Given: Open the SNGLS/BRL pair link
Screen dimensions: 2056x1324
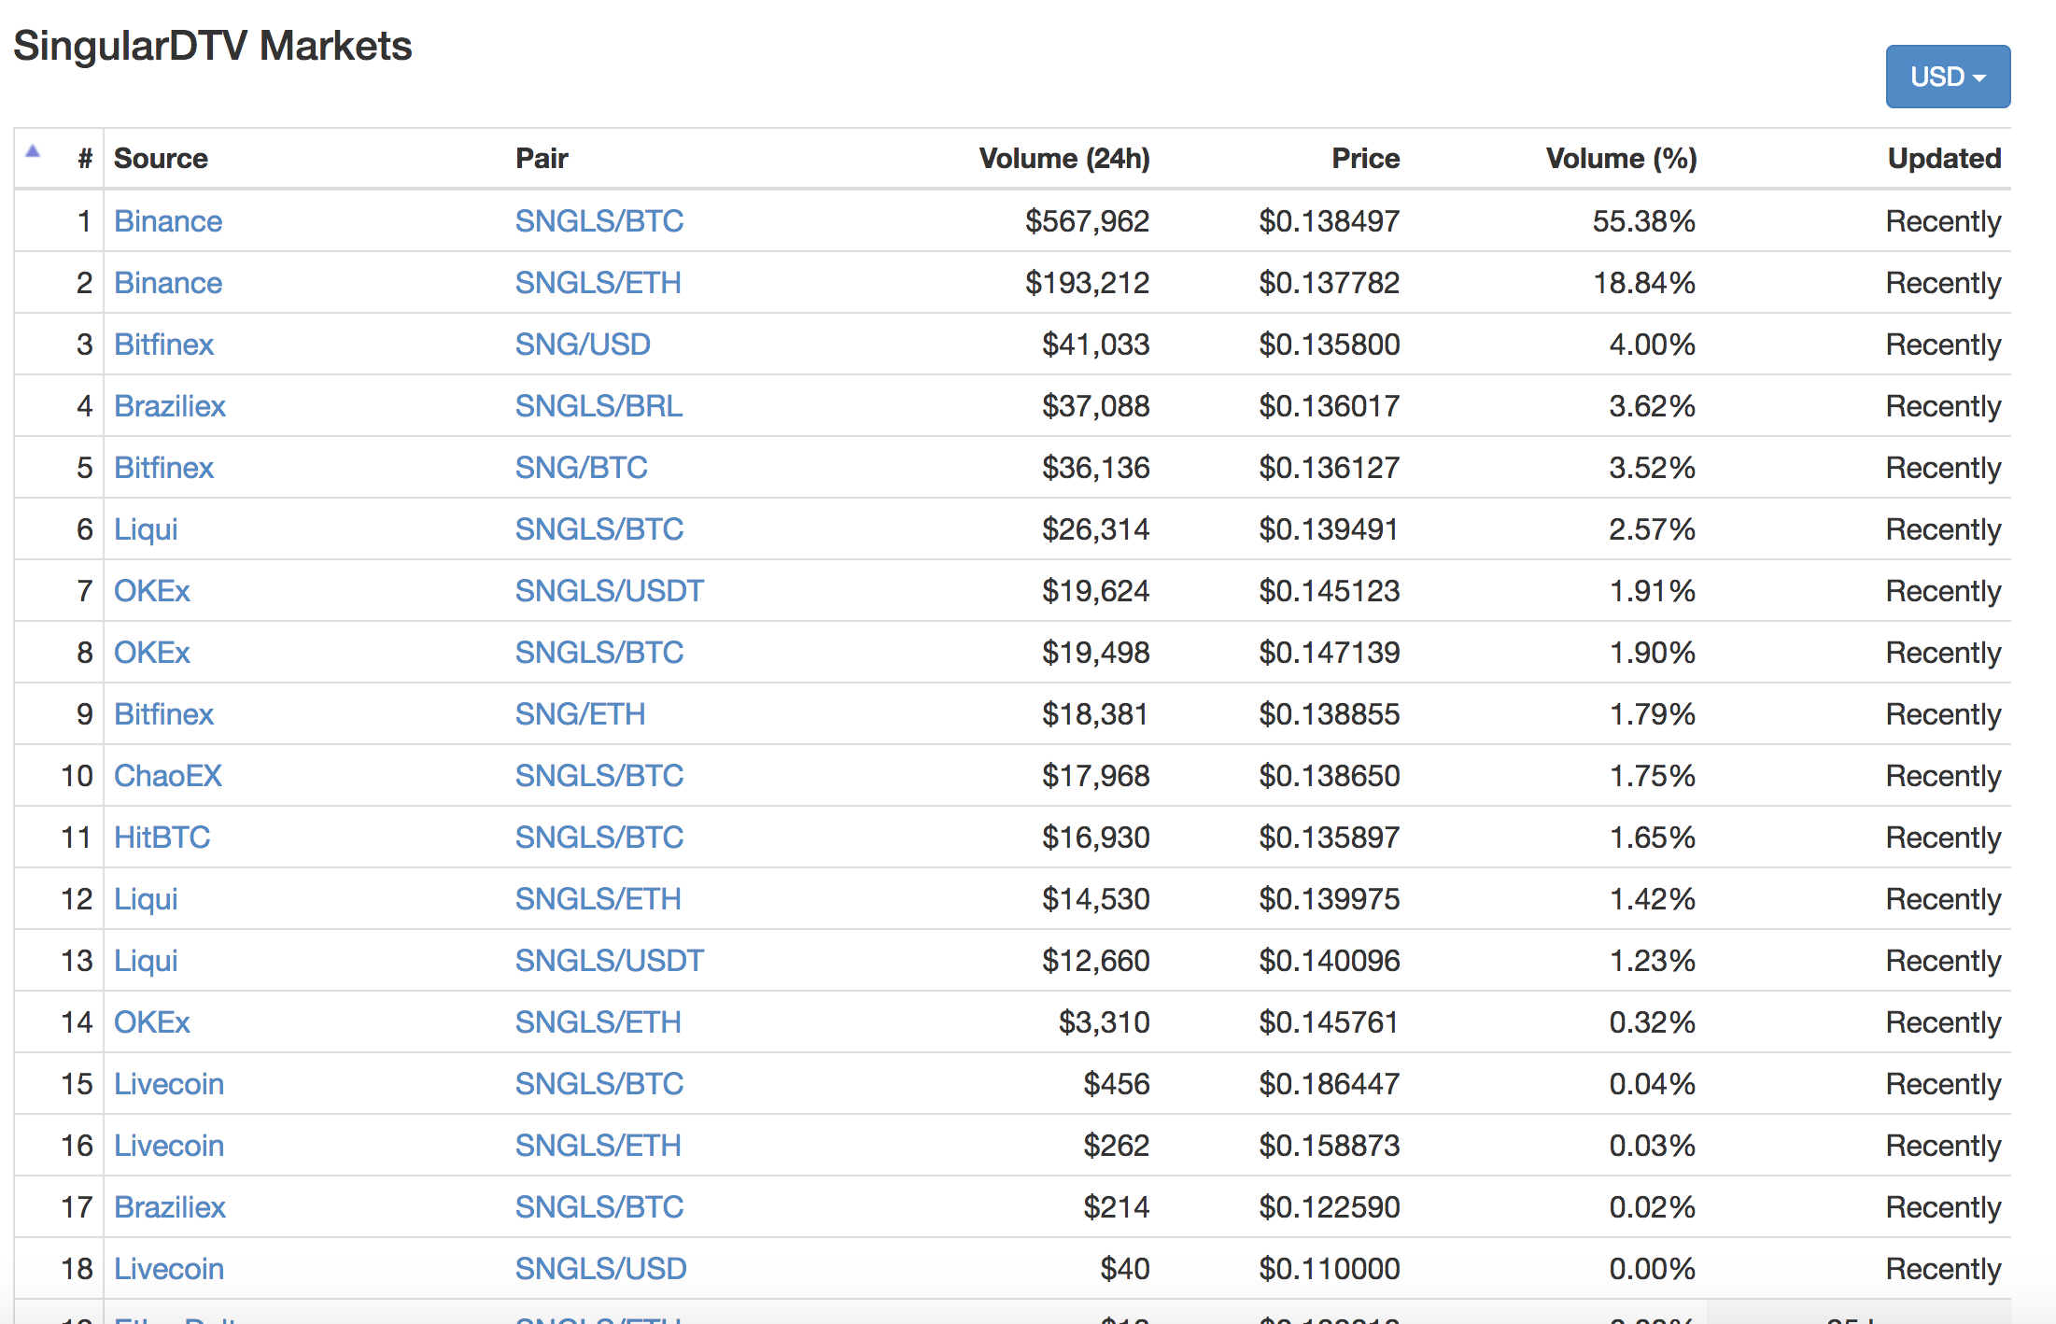Looking at the screenshot, I should click(x=598, y=406).
